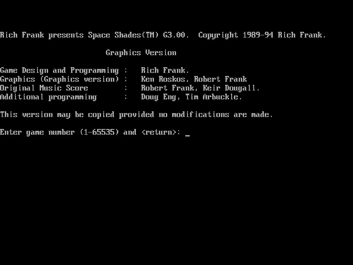Click "Rich Frank presents" at the top left

(x=42, y=35)
